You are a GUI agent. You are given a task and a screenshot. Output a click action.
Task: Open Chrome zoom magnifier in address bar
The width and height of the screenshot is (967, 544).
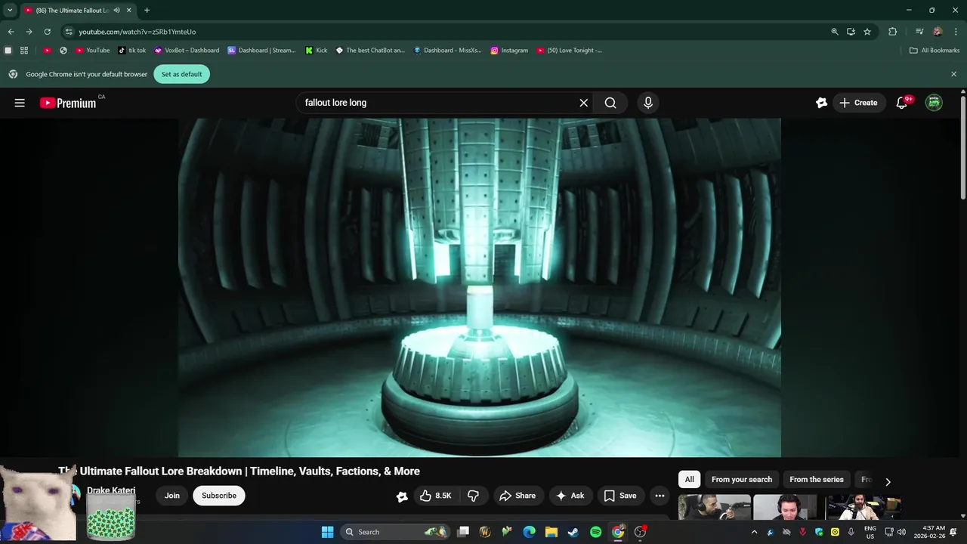click(x=835, y=32)
